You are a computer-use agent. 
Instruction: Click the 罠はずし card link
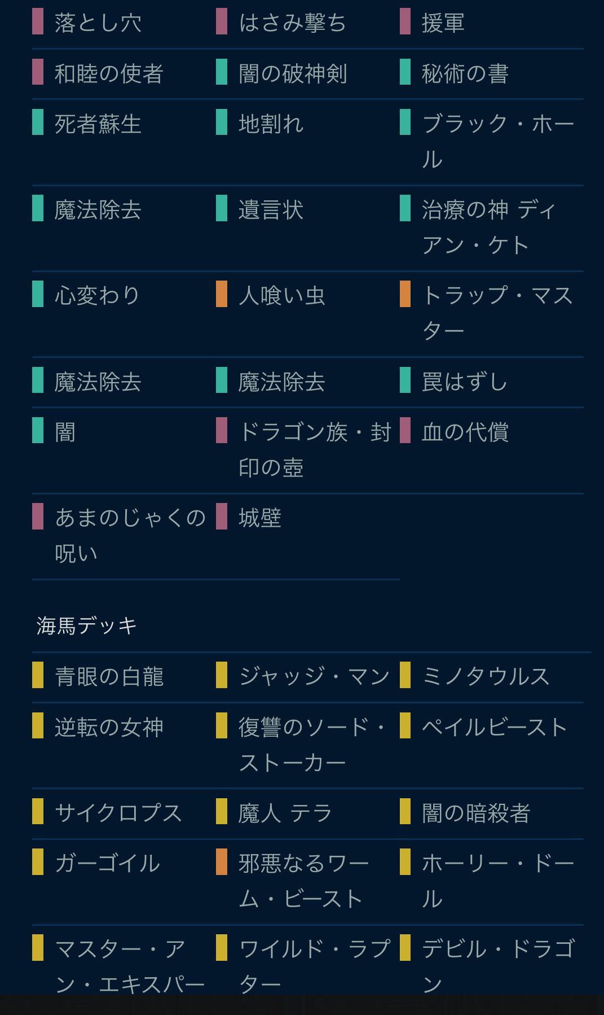[x=465, y=382]
